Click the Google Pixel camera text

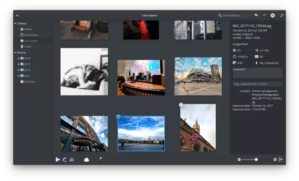(x=240, y=44)
